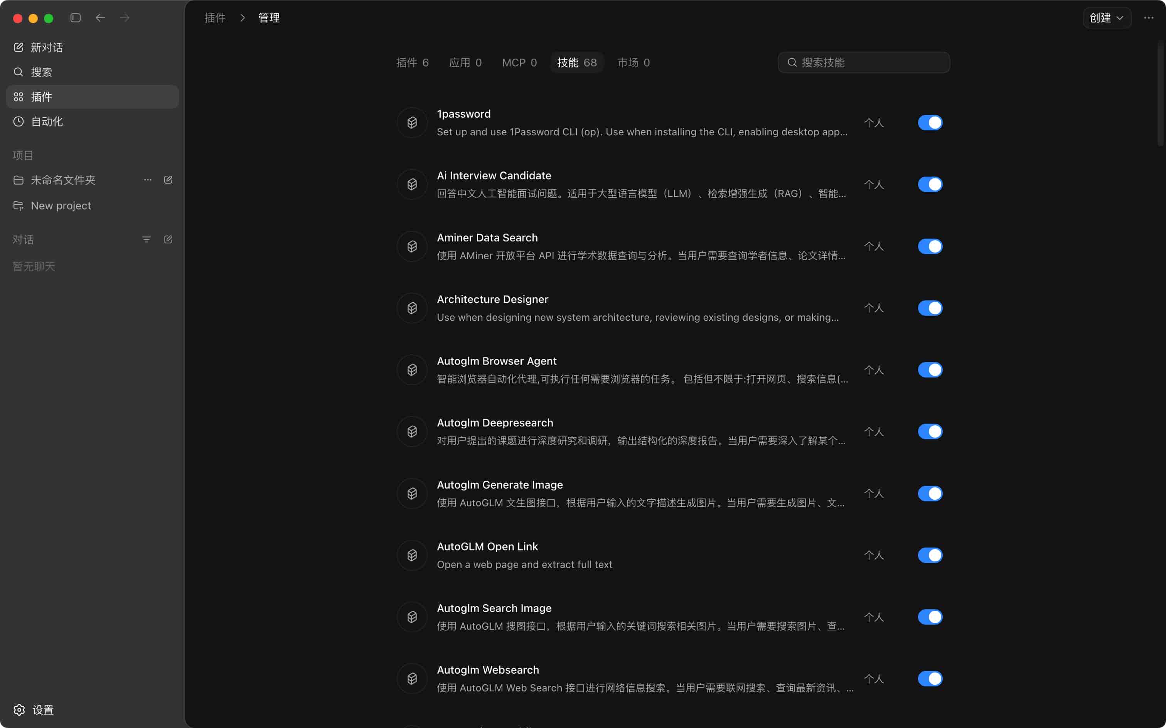The width and height of the screenshot is (1166, 728).
Task: Open the 创建 dropdown
Action: click(1107, 18)
